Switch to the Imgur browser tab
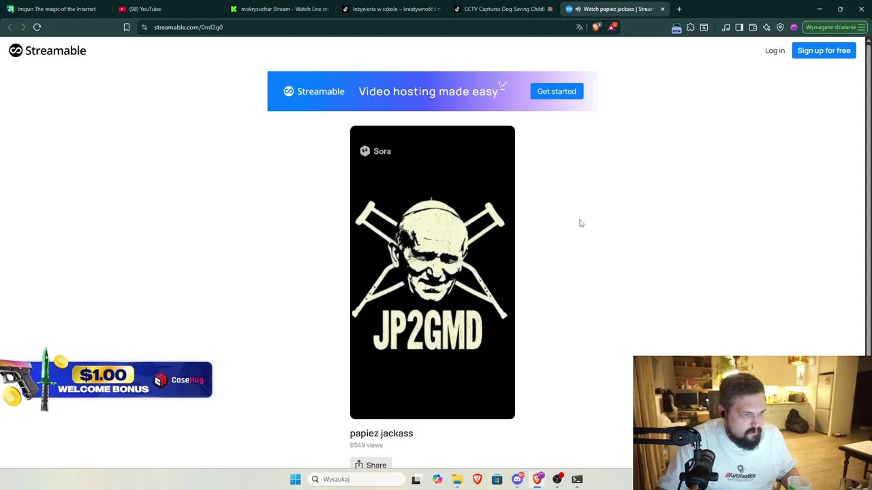Image resolution: width=872 pixels, height=490 pixels. [x=56, y=9]
